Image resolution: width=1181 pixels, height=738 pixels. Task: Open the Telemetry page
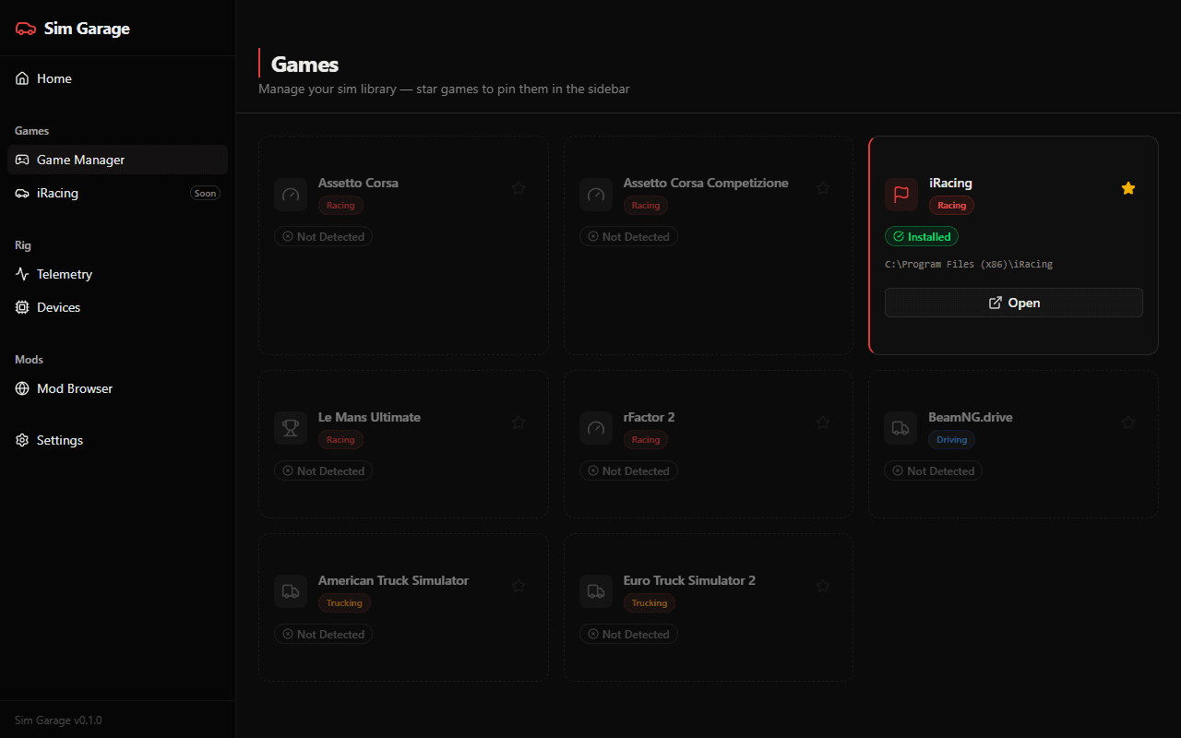pos(117,274)
